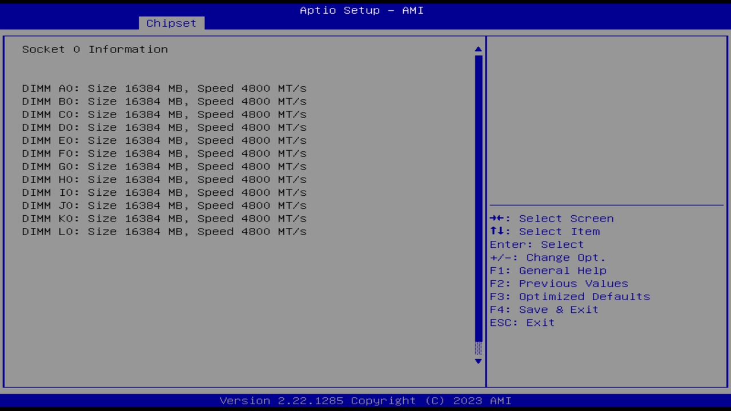The image size is (731, 411).
Task: Click the 'Enter: Select' help line
Action: click(537, 245)
